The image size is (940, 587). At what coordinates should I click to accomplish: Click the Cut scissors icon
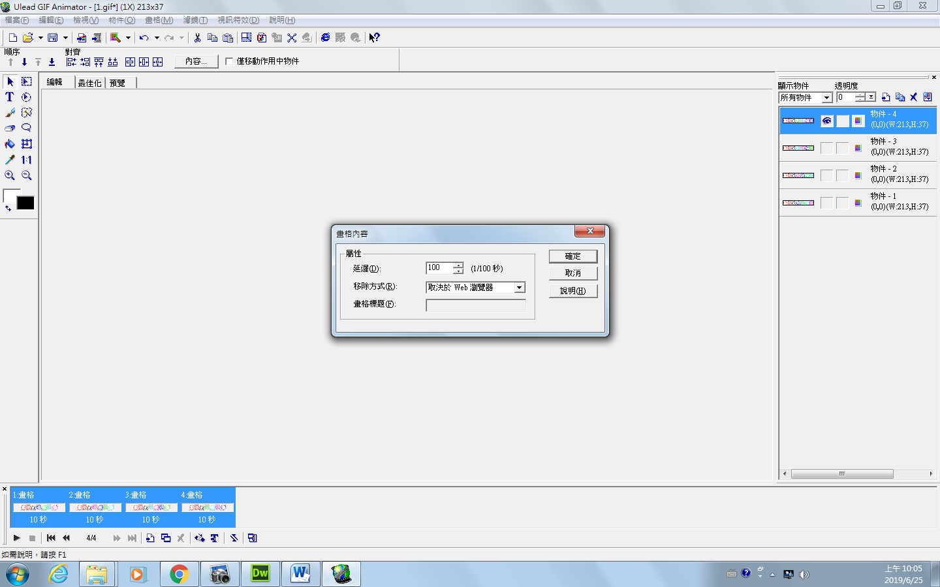pyautogui.click(x=197, y=38)
